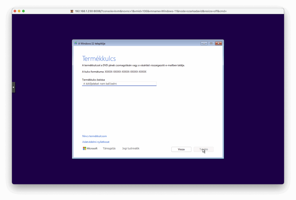Image resolution: width=296 pixels, height=200 pixels.
Task: Maximize the Windows 11 setup window
Action: pos(211,43)
